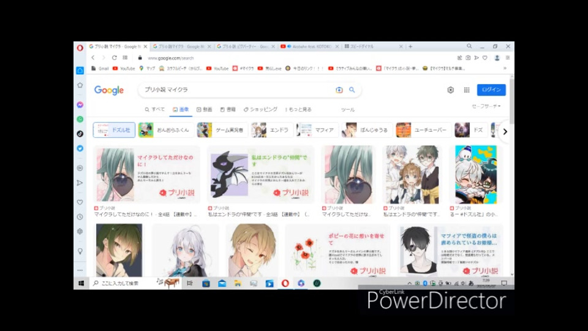Open the 私はエンドラの仲間です dragon image result

[x=260, y=175]
